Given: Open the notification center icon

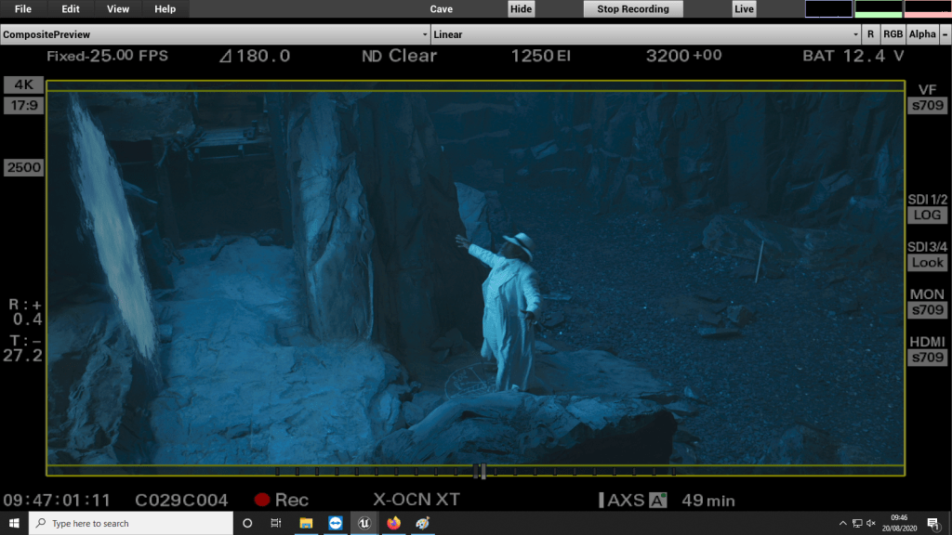Looking at the screenshot, I should point(932,524).
